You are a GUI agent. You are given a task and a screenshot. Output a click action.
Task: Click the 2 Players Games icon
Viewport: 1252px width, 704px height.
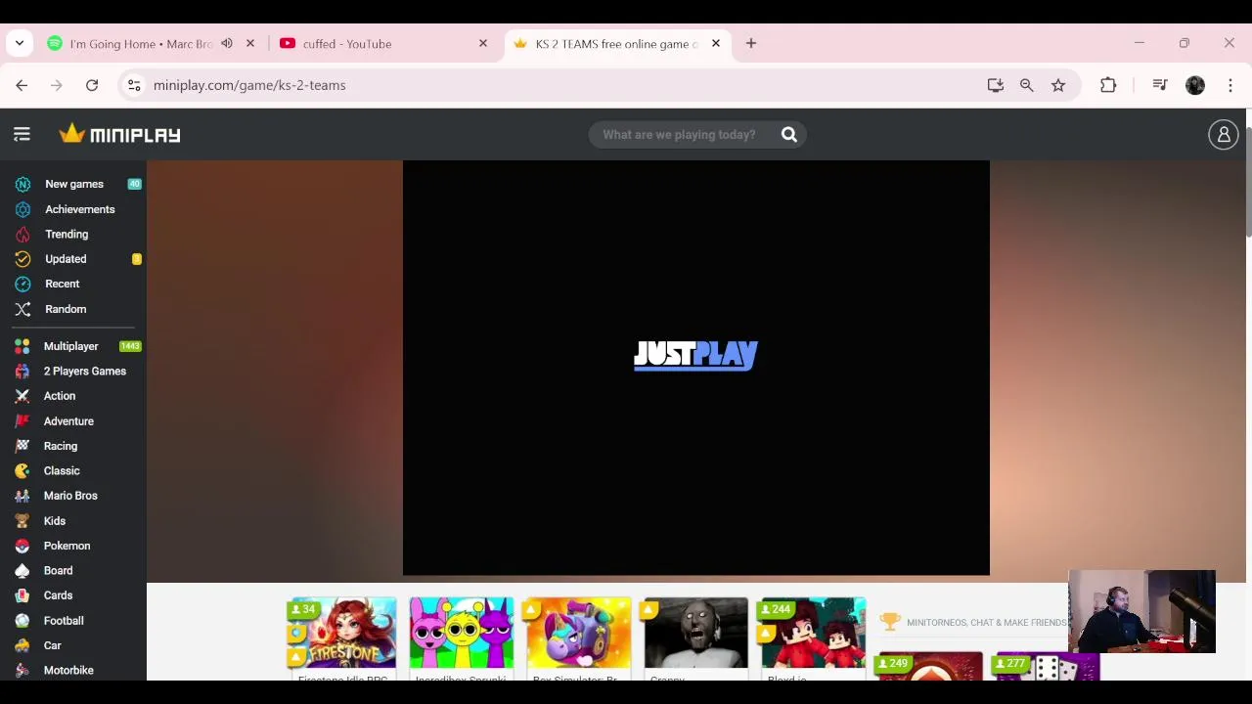[22, 372]
